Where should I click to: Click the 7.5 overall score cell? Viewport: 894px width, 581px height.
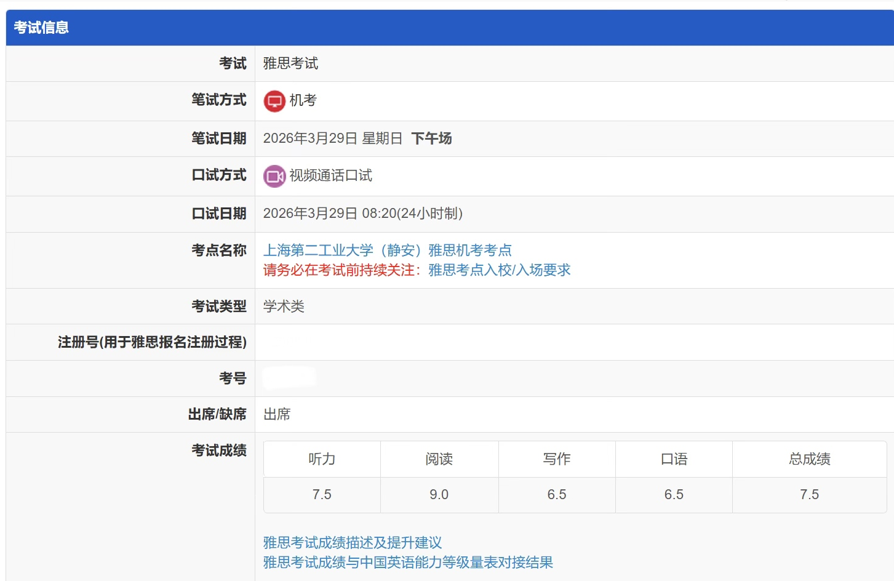click(x=809, y=495)
